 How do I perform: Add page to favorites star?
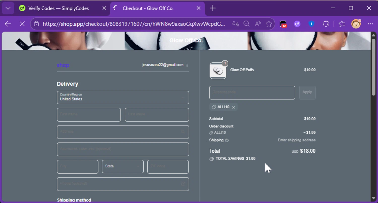269,24
